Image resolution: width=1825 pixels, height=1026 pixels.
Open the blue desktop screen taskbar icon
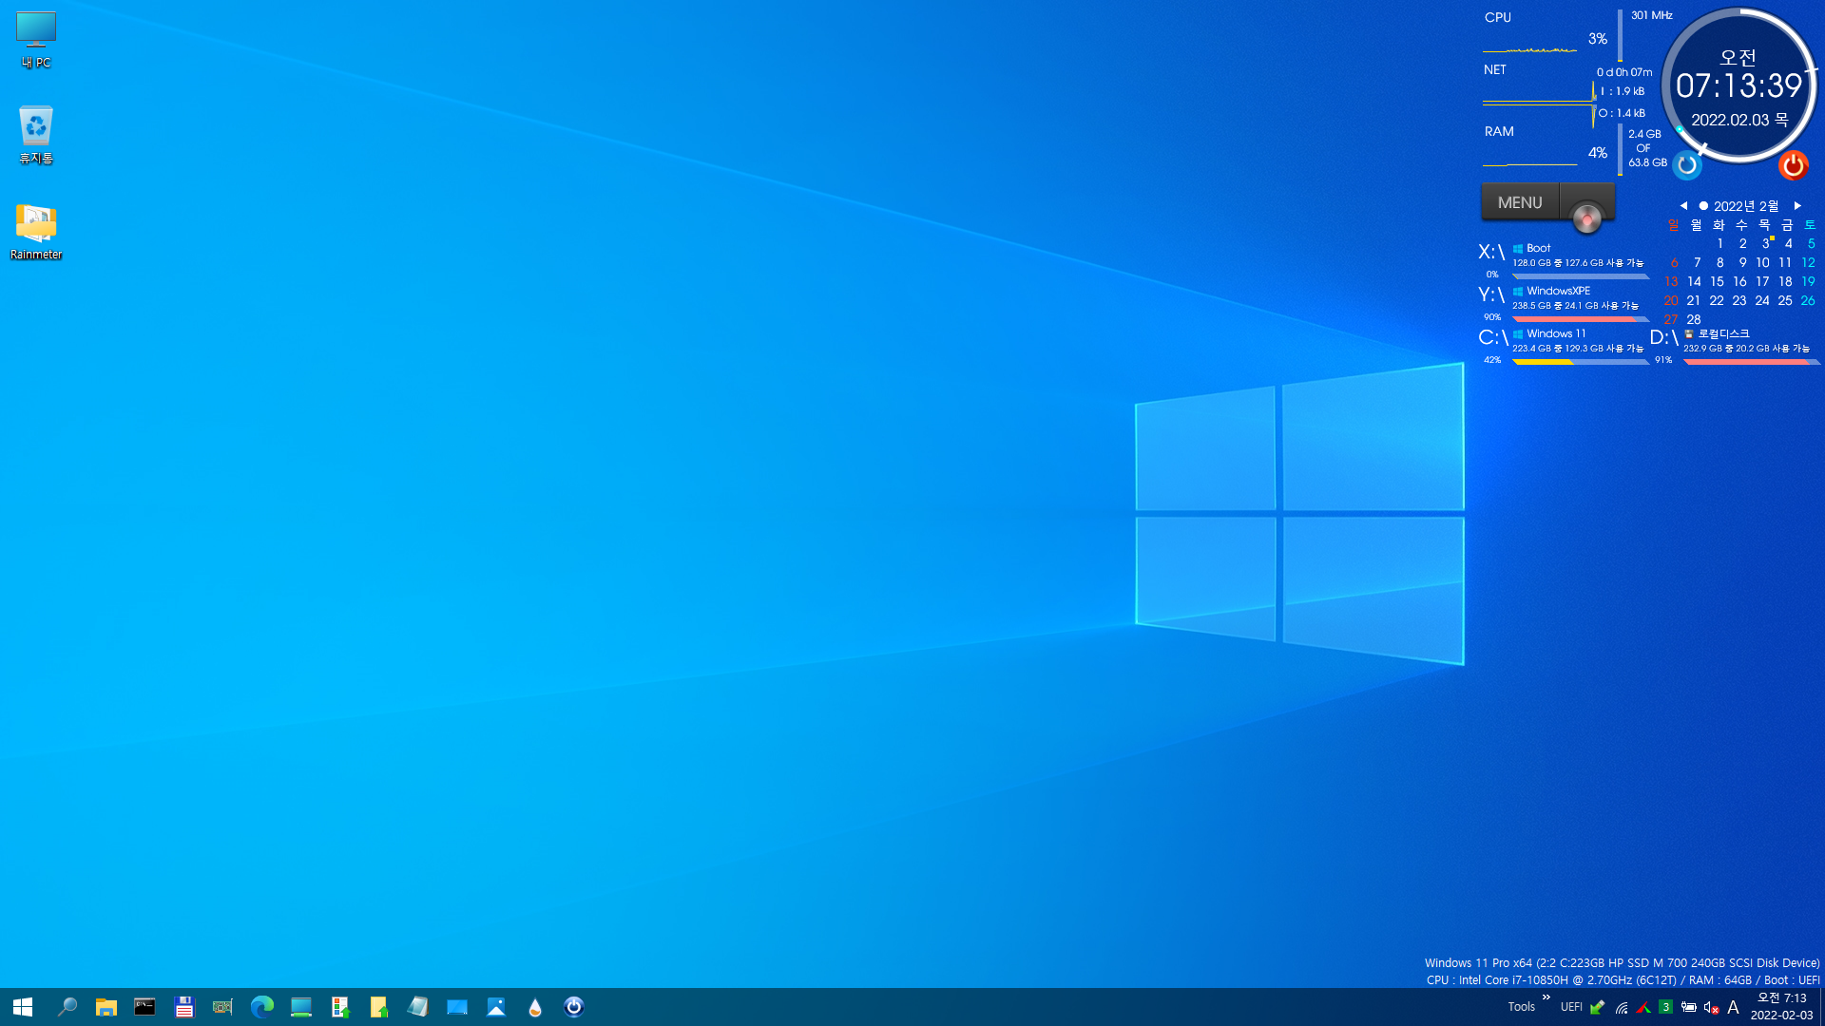point(457,1007)
